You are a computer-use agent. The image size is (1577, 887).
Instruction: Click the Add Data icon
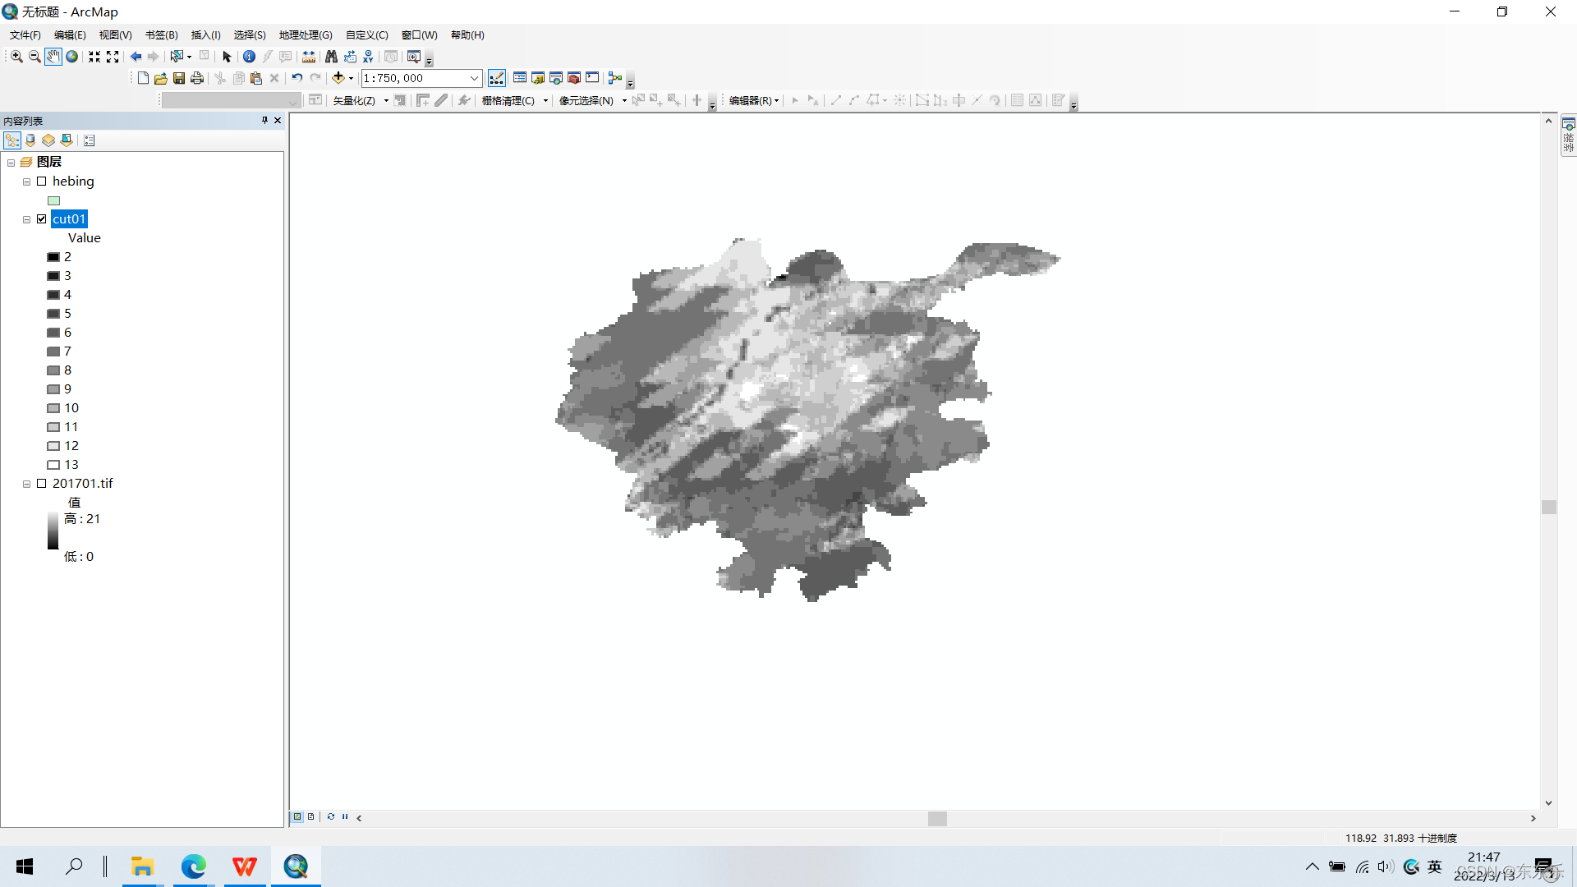pos(338,78)
